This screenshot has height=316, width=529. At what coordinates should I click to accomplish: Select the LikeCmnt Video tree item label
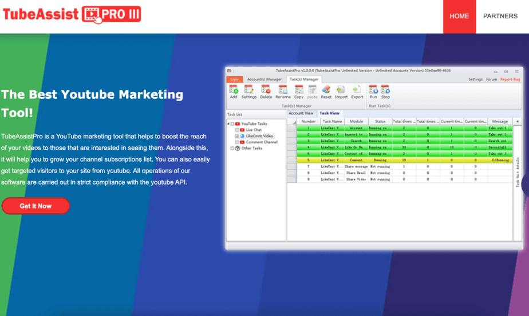259,136
